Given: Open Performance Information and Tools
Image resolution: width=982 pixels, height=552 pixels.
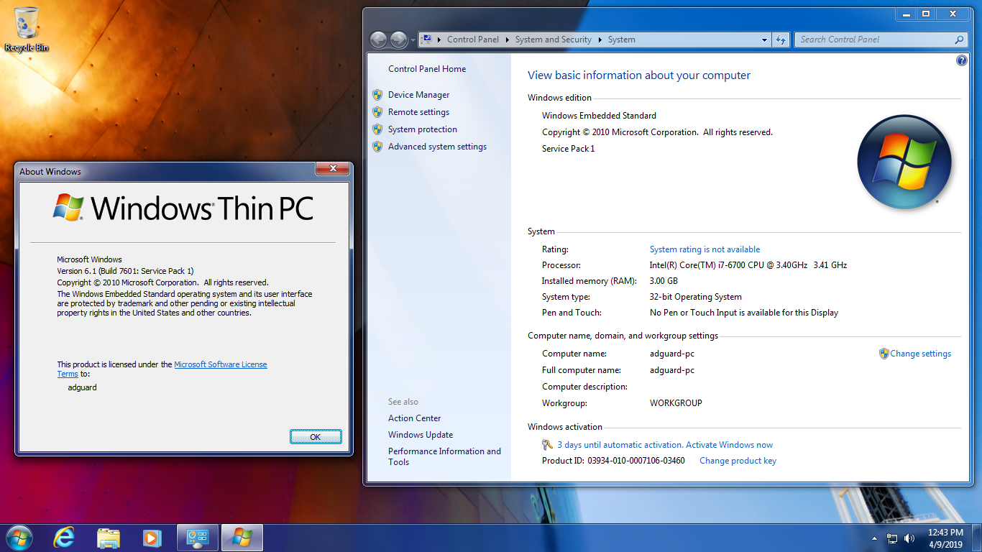Looking at the screenshot, I should [x=444, y=456].
